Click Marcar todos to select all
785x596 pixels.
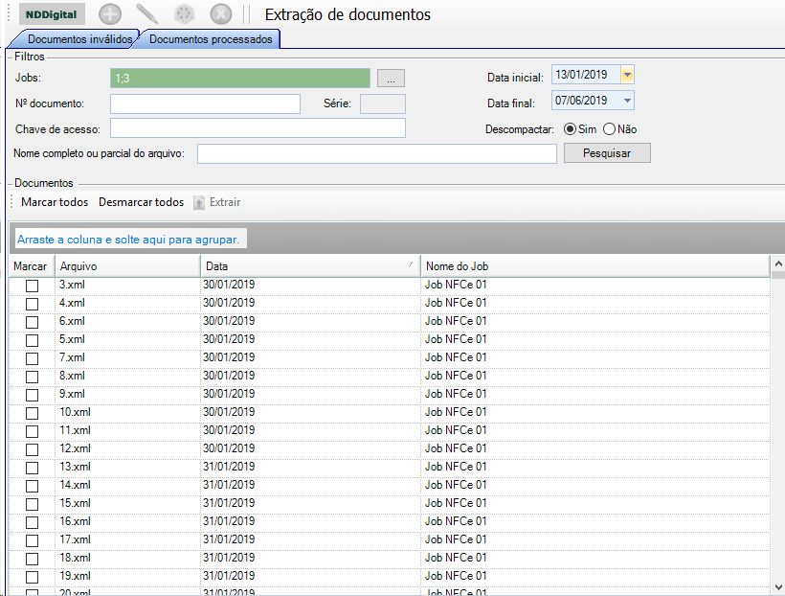click(x=55, y=203)
